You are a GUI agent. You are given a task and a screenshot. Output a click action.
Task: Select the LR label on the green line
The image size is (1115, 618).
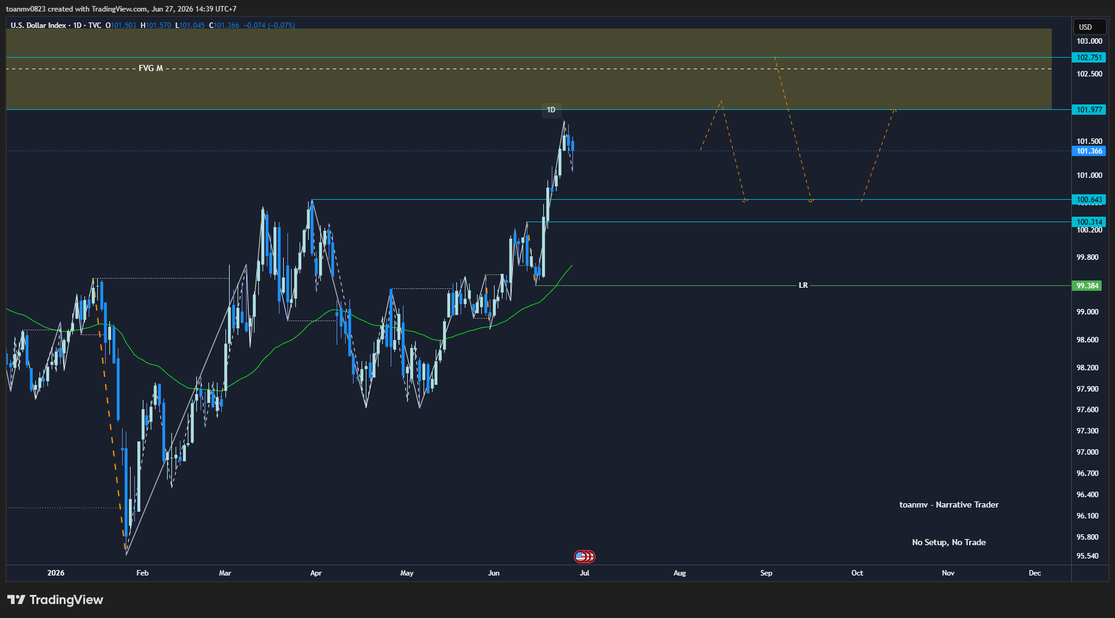tap(803, 285)
